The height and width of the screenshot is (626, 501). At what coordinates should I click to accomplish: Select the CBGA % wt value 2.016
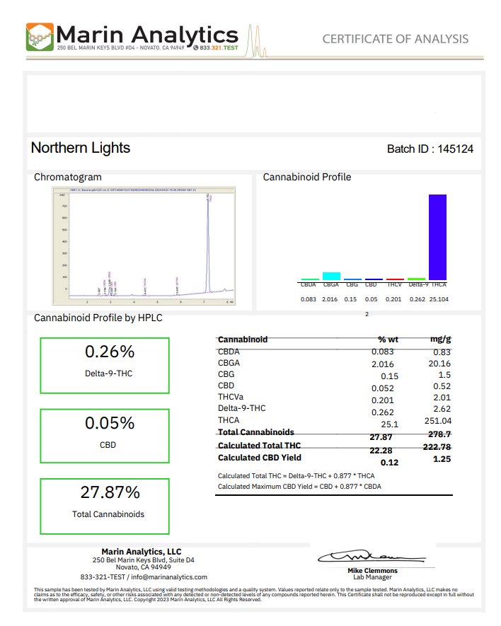pyautogui.click(x=382, y=364)
